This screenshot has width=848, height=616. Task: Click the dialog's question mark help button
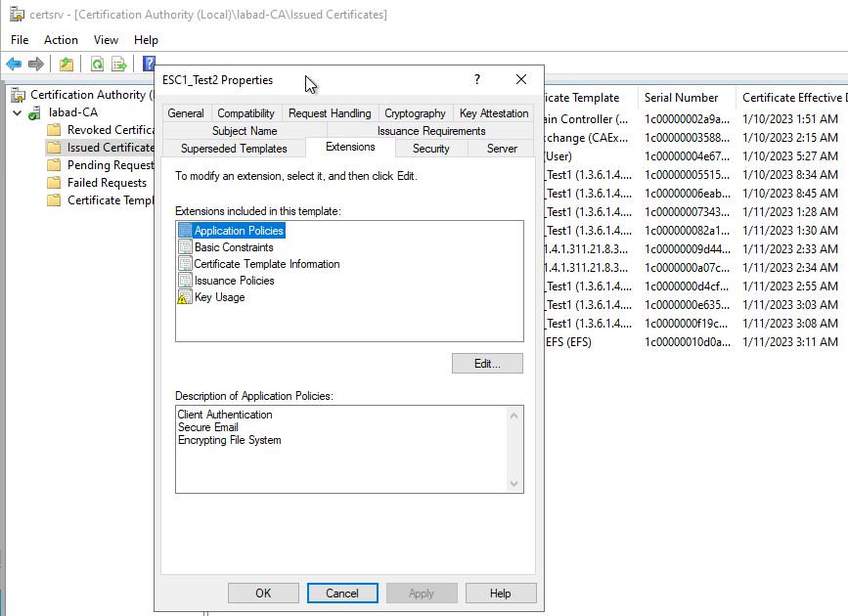click(x=477, y=80)
